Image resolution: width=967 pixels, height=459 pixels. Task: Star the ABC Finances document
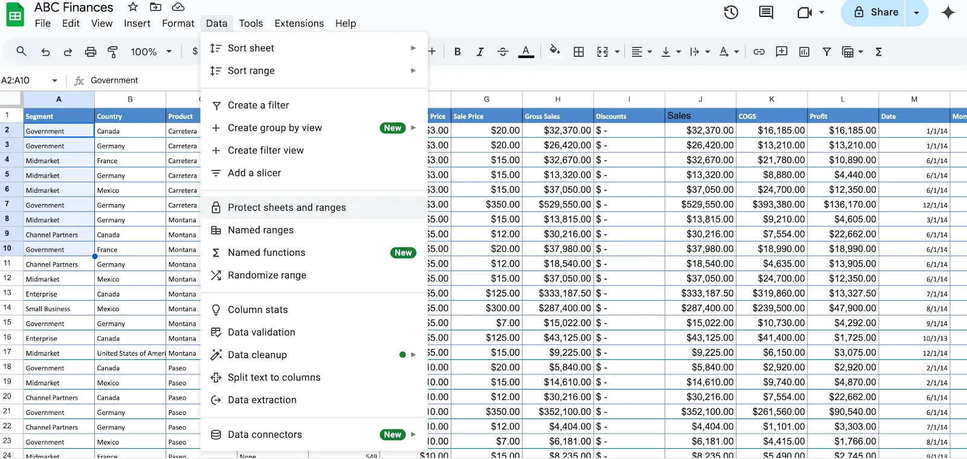click(133, 7)
